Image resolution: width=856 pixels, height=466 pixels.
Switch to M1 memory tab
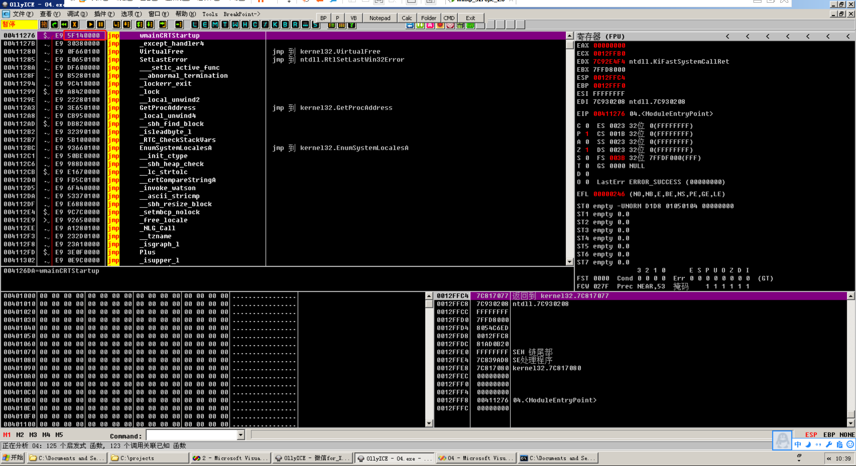[x=7, y=435]
